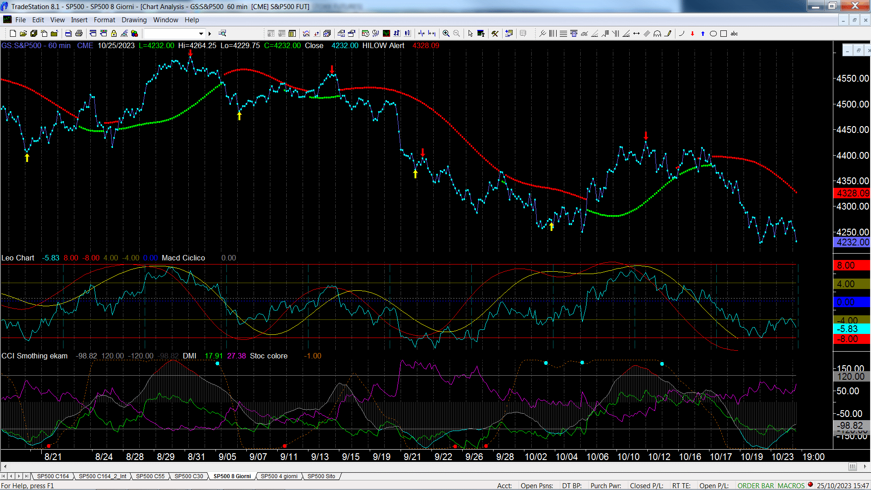Click the cyan -5.83 indicator axis label
The width and height of the screenshot is (871, 490).
pyautogui.click(x=852, y=329)
